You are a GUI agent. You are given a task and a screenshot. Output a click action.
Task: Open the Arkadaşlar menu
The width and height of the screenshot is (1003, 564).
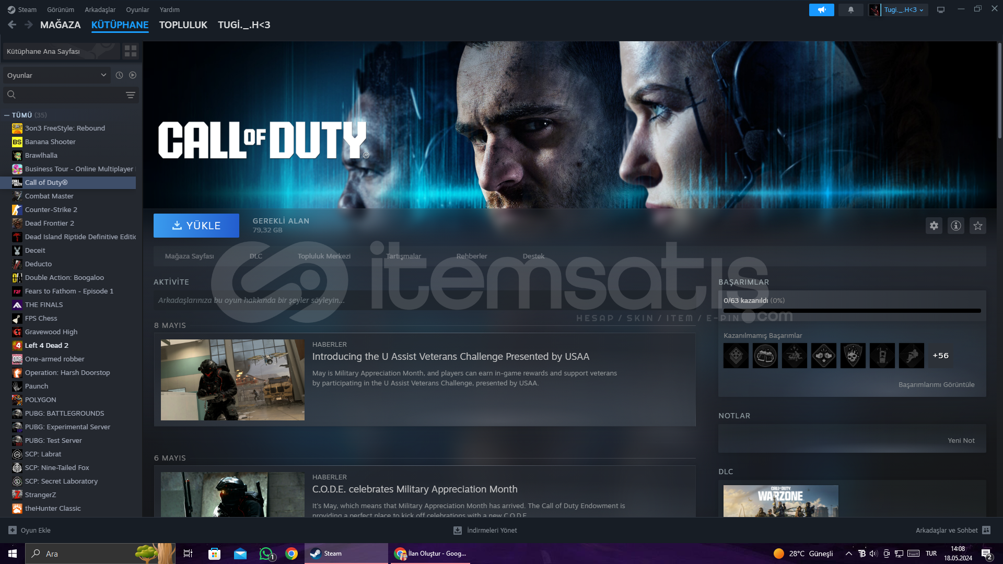[x=100, y=9]
